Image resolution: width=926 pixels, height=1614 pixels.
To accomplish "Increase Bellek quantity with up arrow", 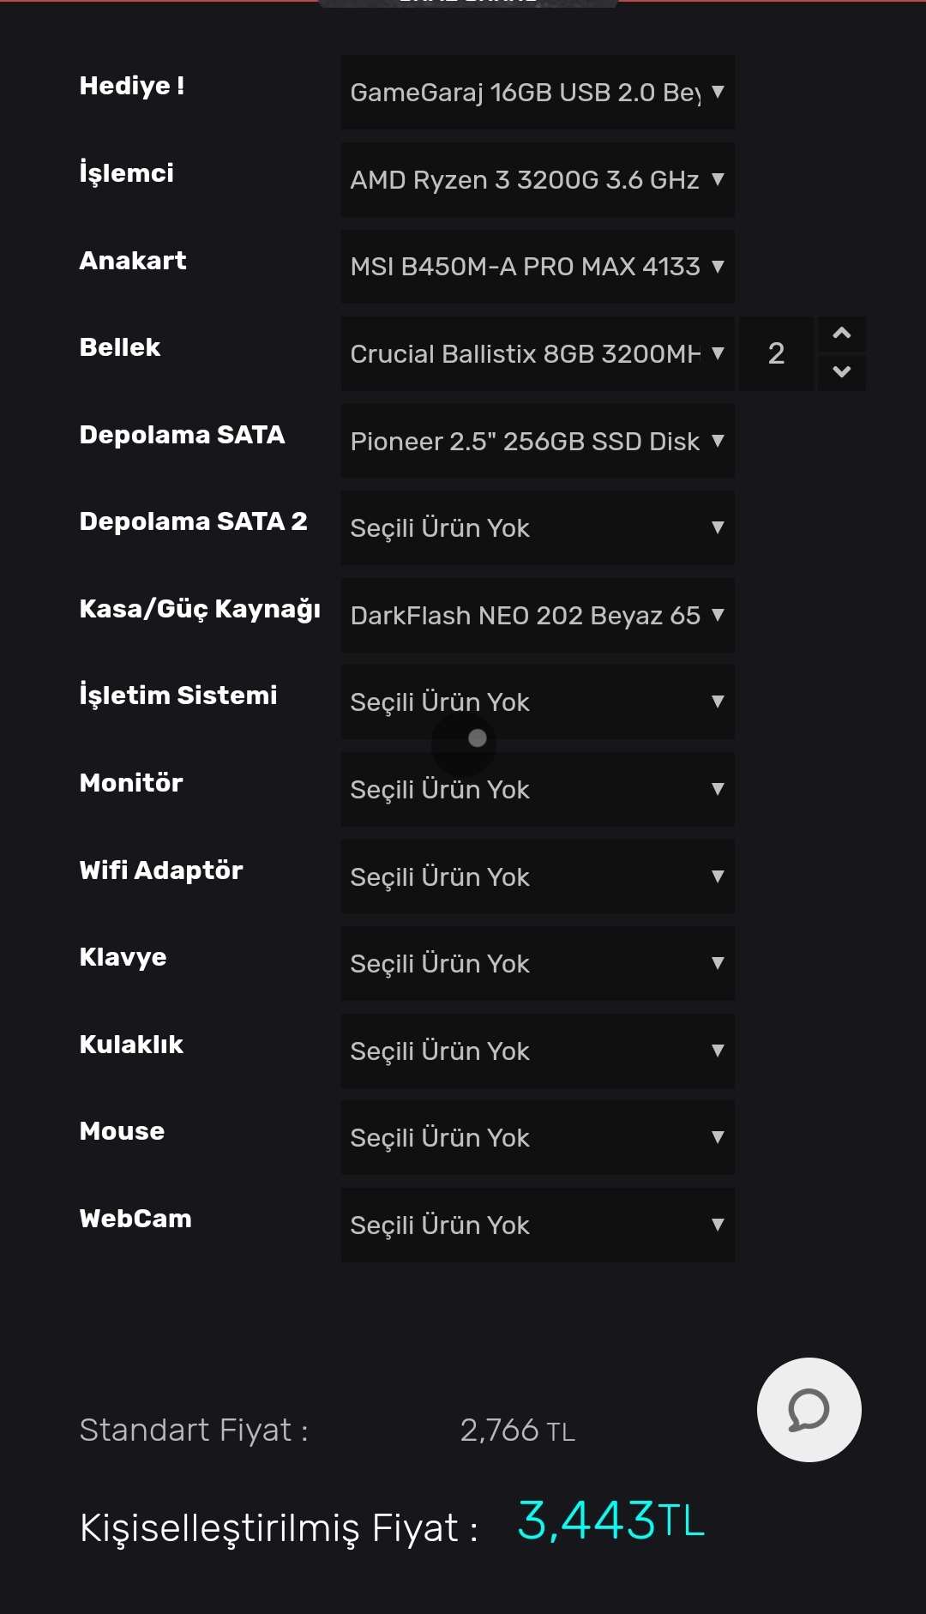I will 841,334.
